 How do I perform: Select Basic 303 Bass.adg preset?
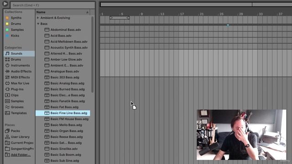(x=65, y=77)
